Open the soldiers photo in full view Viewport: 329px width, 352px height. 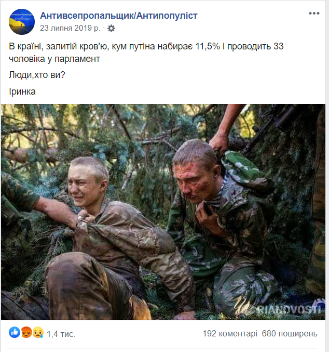163,212
